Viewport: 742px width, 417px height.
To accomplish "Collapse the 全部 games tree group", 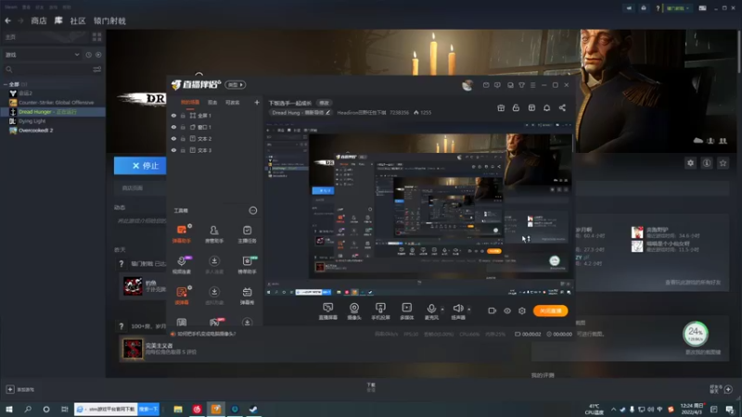I will click(x=6, y=84).
